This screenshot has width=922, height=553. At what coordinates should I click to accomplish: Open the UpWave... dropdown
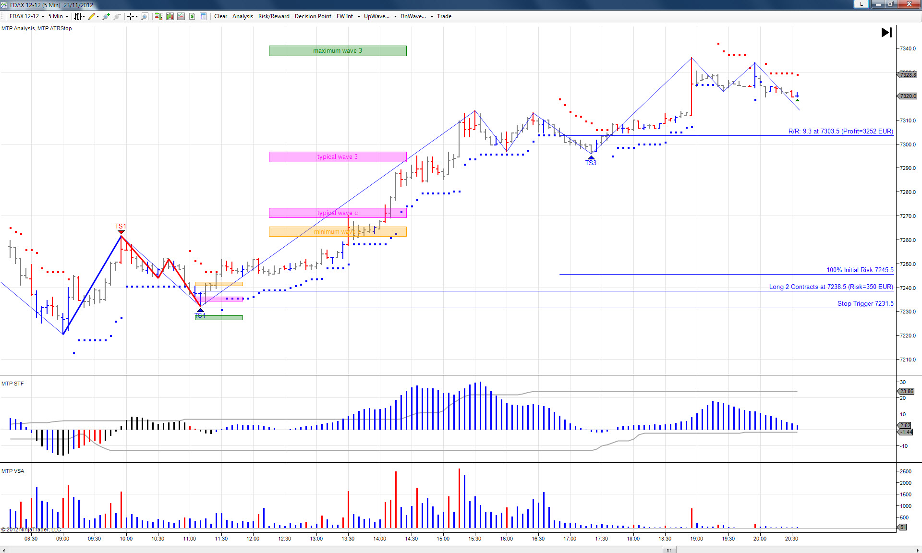[x=380, y=16]
